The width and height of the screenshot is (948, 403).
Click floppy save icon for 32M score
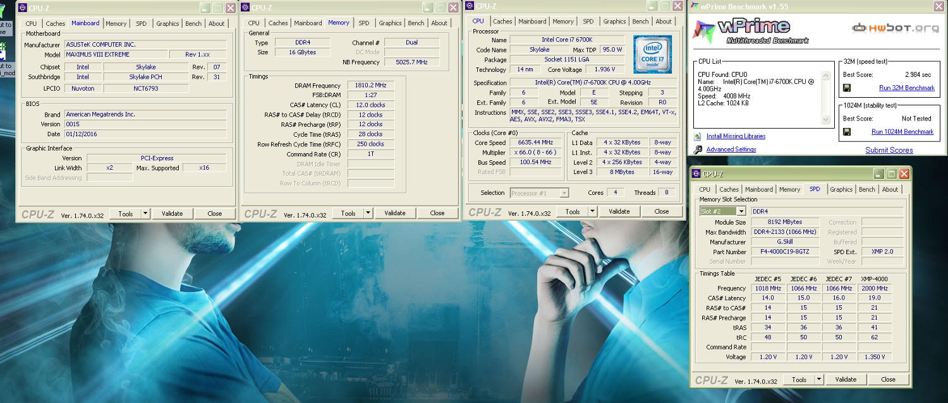pyautogui.click(x=847, y=88)
